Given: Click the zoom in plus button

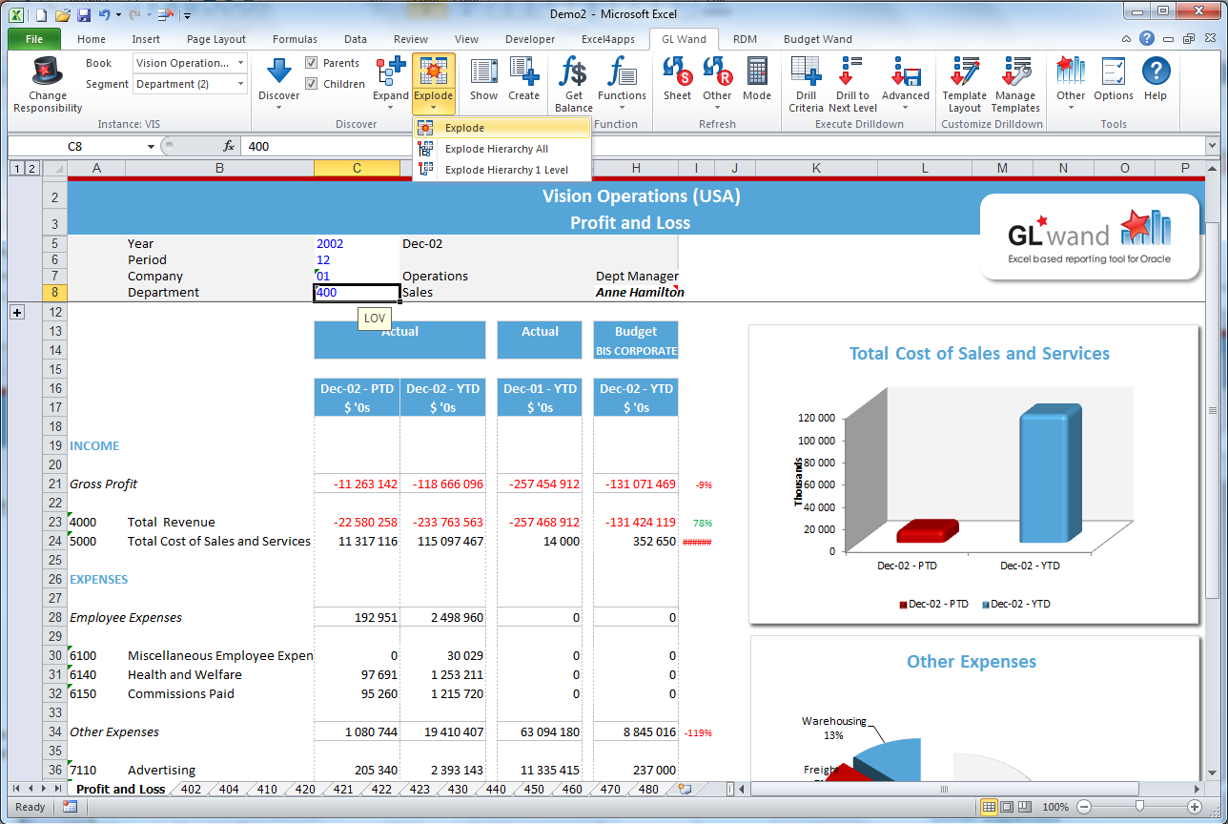Looking at the screenshot, I should coord(1194,807).
